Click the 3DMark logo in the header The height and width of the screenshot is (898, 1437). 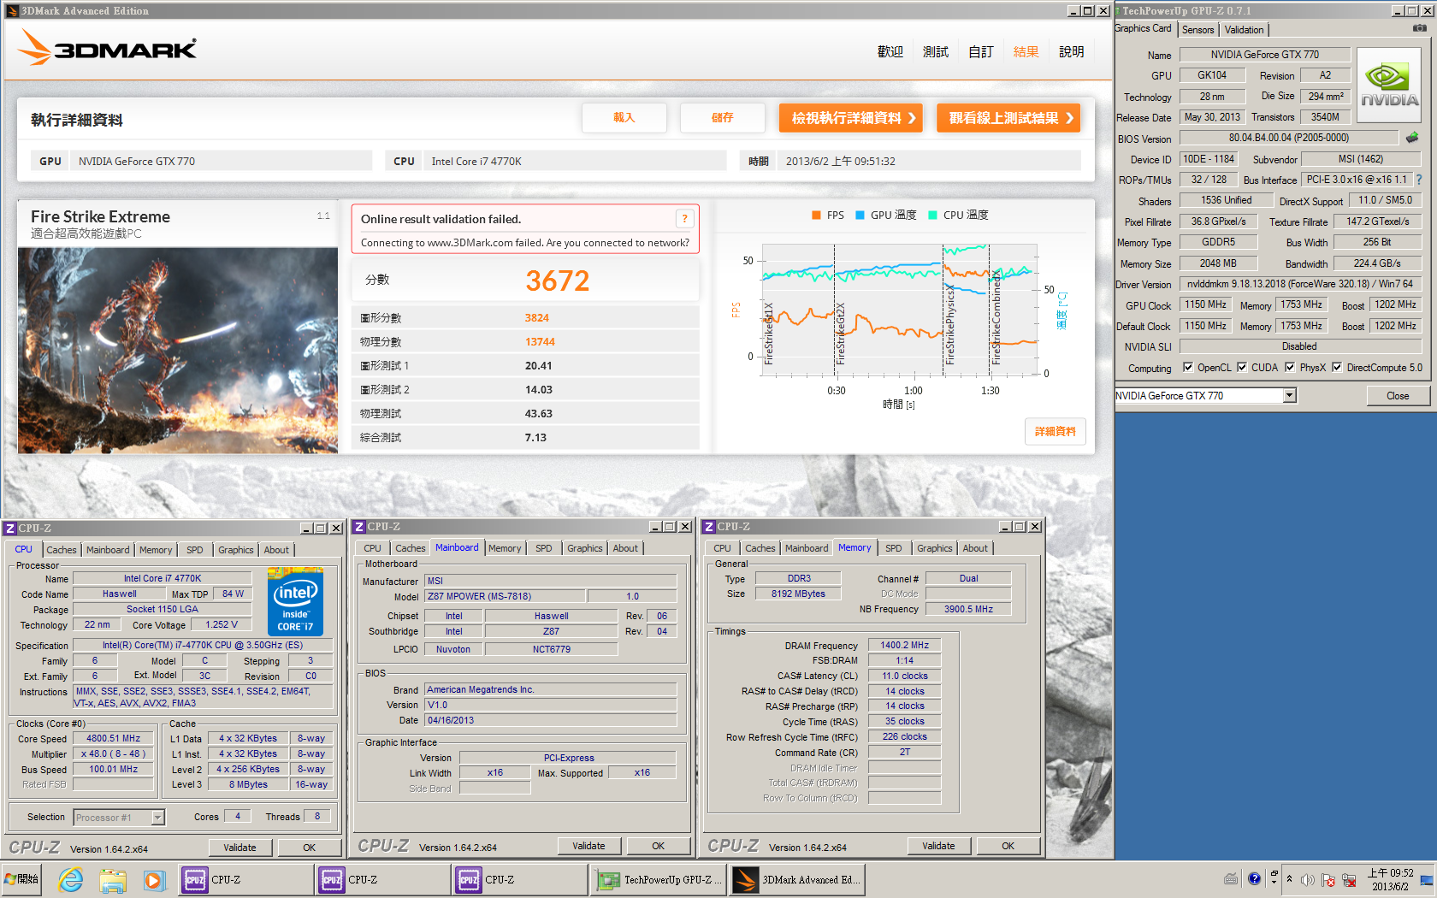(x=108, y=48)
